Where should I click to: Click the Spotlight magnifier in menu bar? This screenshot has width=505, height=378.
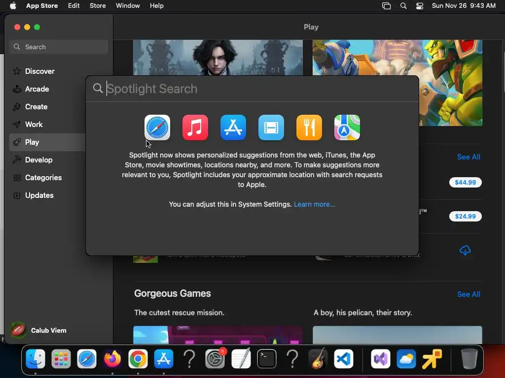[403, 6]
